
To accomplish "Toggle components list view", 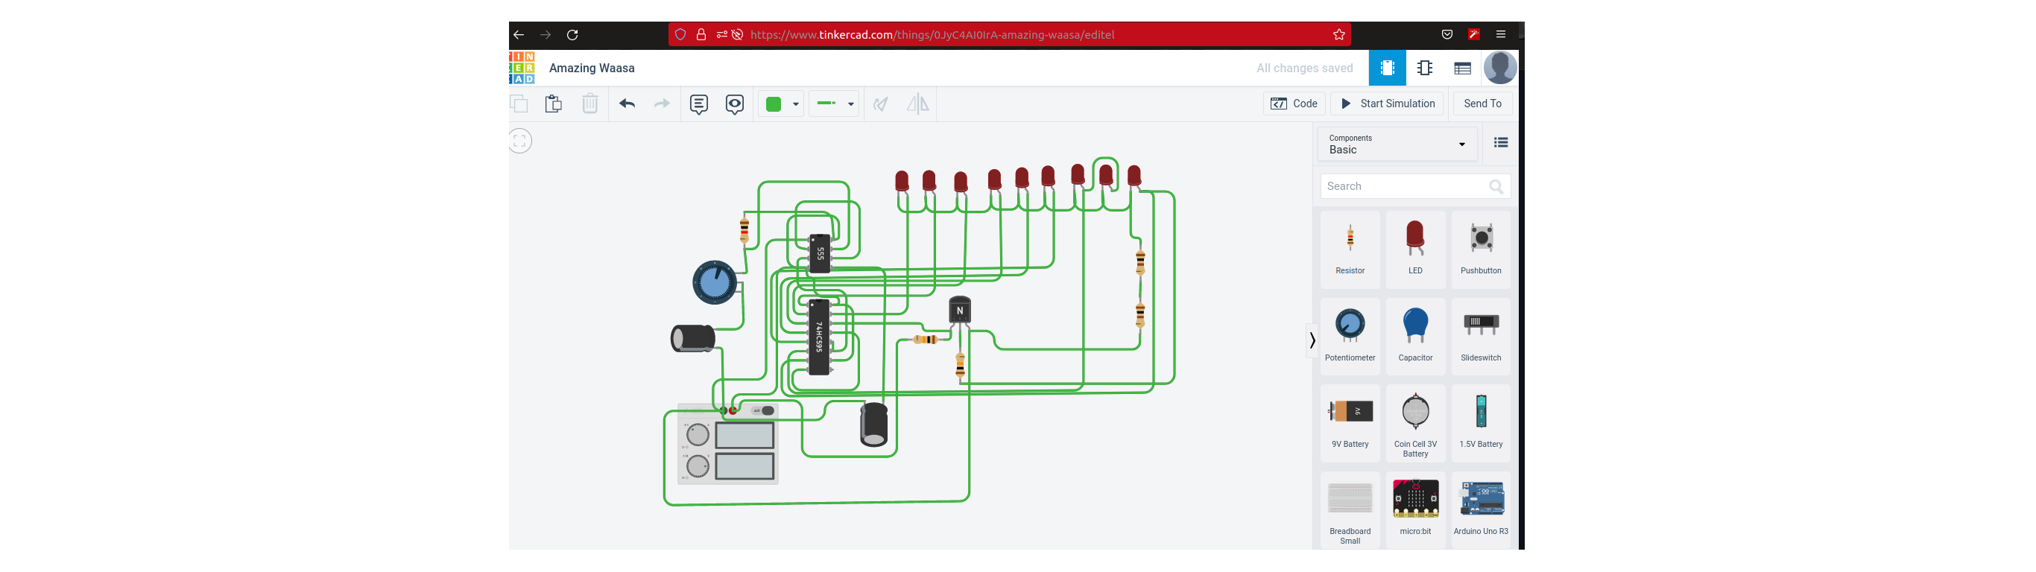I will 1500,143.
